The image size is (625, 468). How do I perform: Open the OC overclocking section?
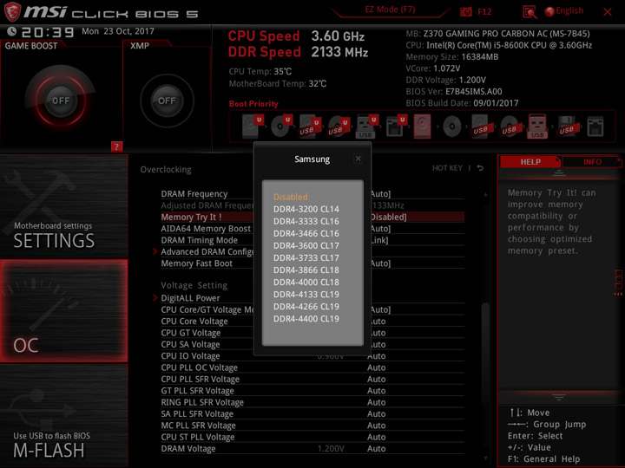click(63, 311)
